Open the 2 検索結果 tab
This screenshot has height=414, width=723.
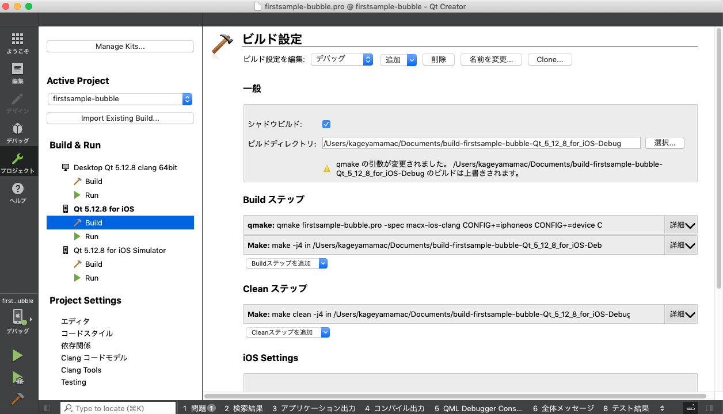coord(243,408)
